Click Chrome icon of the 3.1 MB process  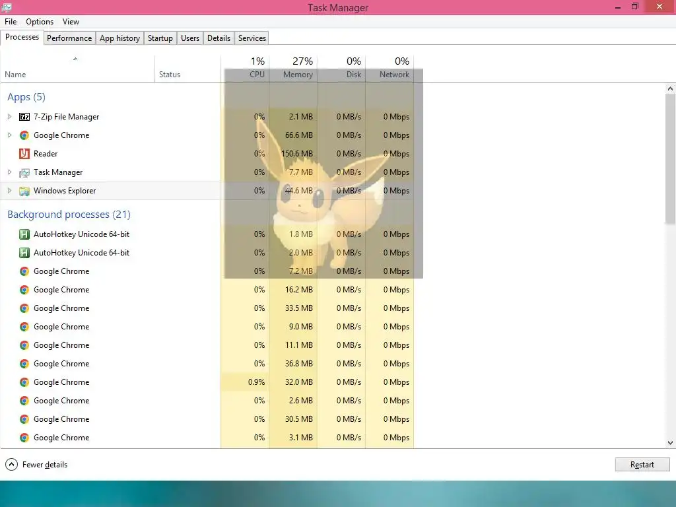[24, 438]
